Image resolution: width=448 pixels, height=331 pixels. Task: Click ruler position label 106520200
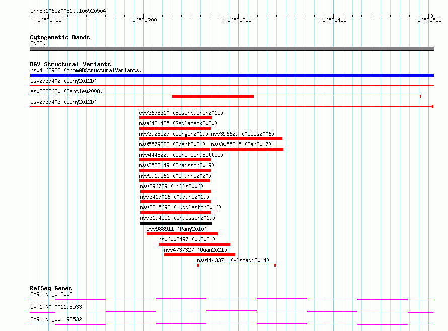(x=143, y=20)
